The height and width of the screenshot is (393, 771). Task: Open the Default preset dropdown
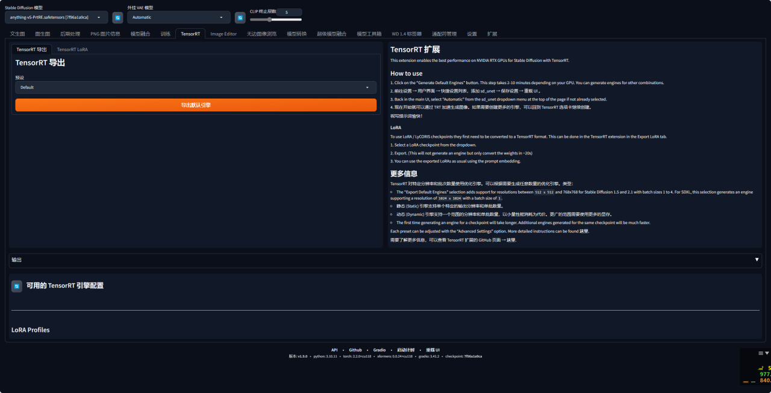pos(196,87)
